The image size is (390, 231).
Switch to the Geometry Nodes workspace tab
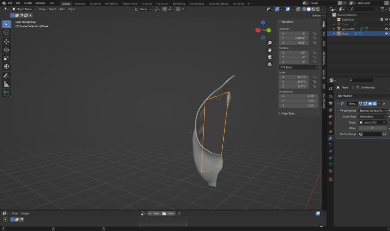point(218,4)
